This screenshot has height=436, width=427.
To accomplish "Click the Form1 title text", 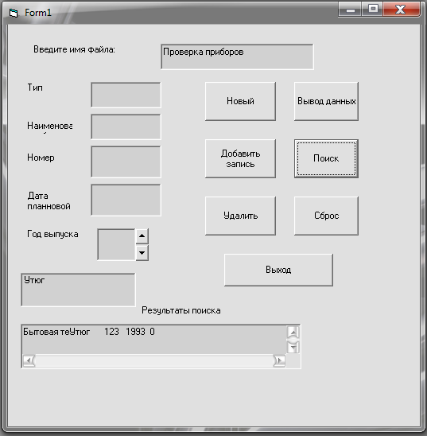I will [38, 13].
